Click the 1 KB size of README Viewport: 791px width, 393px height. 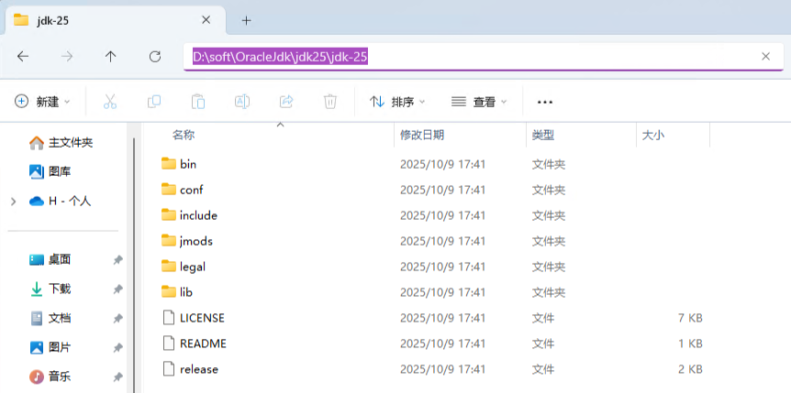tap(690, 344)
